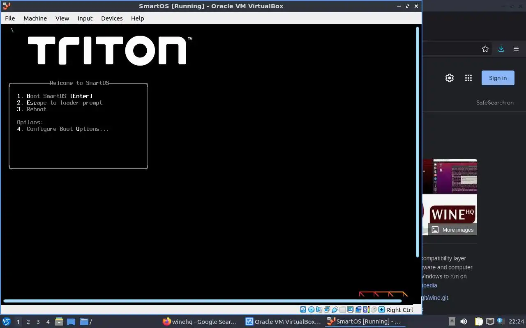Image resolution: width=526 pixels, height=328 pixels.
Task: Bookmark page with star icon in Firefox
Action: point(485,49)
